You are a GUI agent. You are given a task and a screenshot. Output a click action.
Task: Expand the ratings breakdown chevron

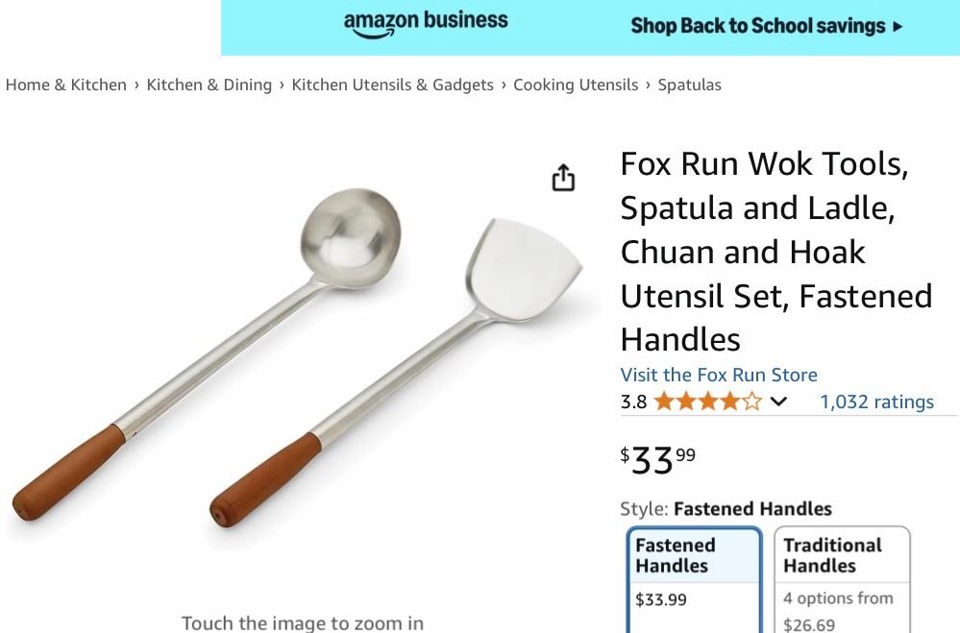[x=778, y=402]
